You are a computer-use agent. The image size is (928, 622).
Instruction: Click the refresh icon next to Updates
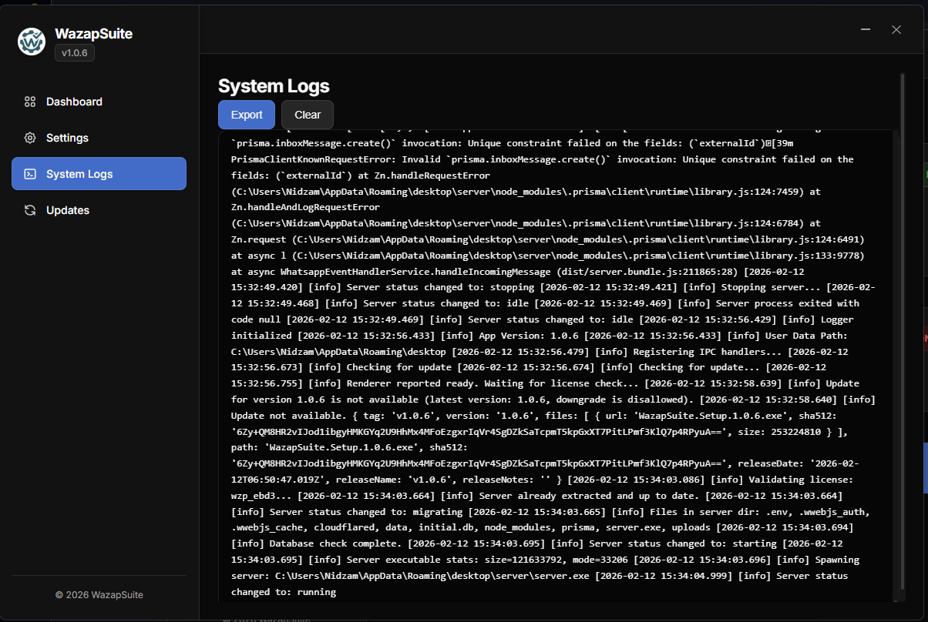(x=29, y=209)
